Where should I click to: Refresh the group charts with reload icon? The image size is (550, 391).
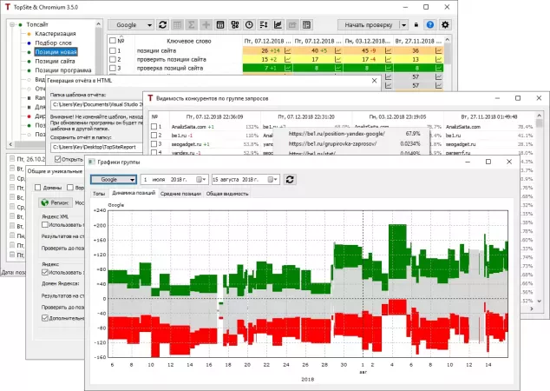point(290,179)
